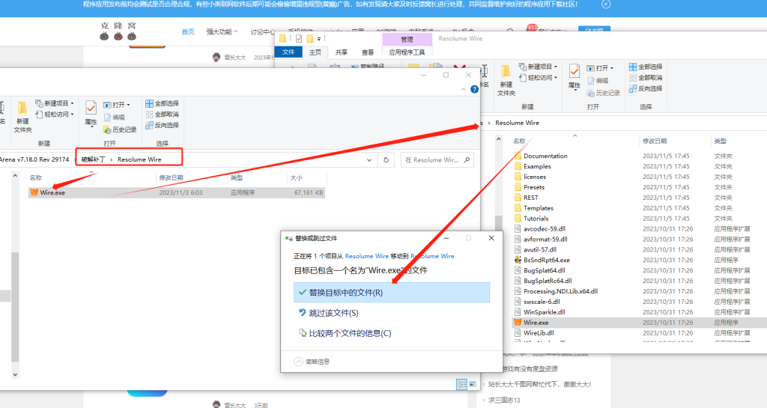
Task: Open the address bar history dropdown
Action: tap(369, 159)
